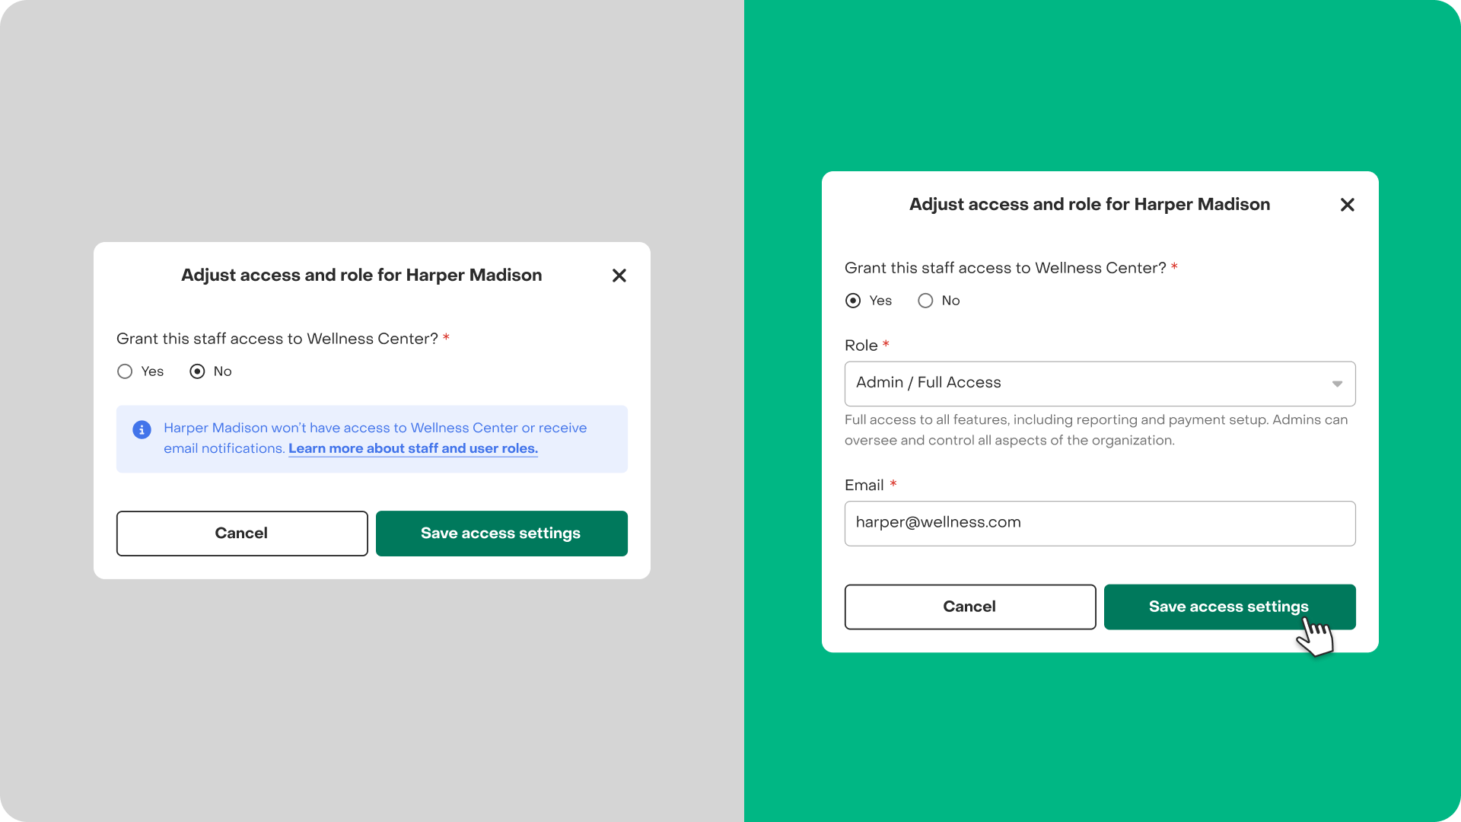Close the left dialog with X icon
Viewport: 1461px width, 822px height.
pyautogui.click(x=619, y=276)
